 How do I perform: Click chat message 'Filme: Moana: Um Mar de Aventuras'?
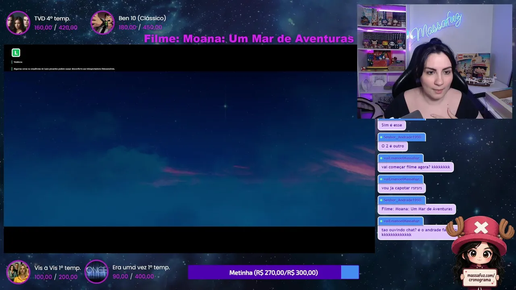pyautogui.click(x=417, y=209)
